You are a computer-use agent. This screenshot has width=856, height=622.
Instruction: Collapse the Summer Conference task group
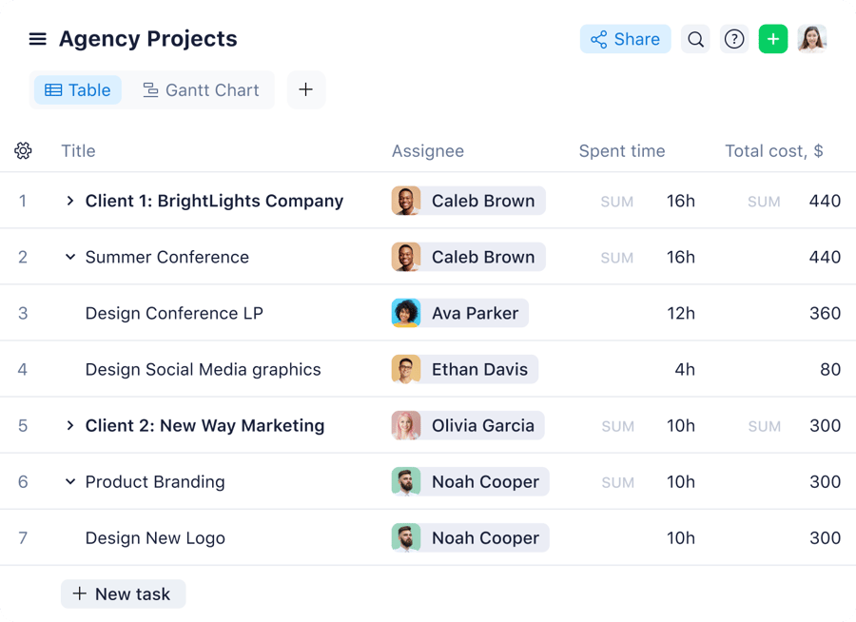pyautogui.click(x=70, y=257)
